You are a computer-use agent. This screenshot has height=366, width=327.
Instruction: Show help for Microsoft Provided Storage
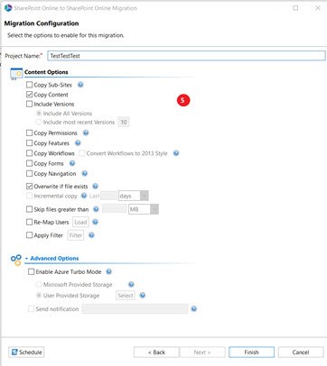tap(131, 285)
